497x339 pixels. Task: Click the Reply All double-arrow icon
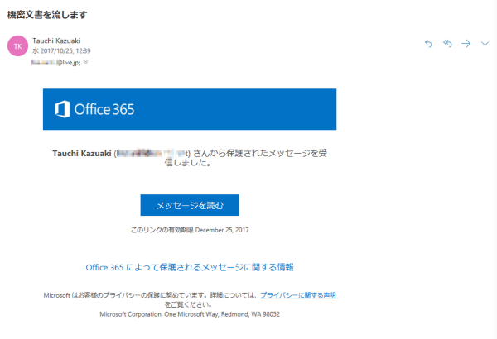point(447,43)
